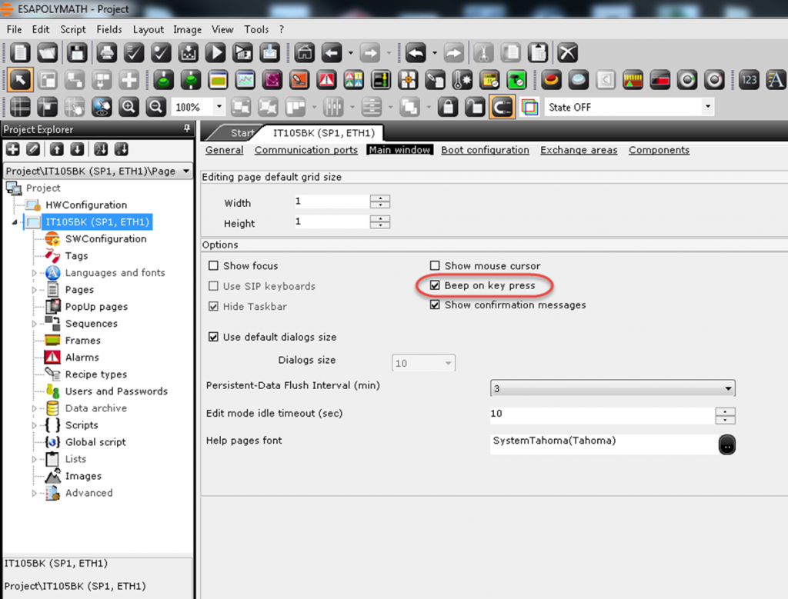Expand the Pages tree node

point(34,290)
